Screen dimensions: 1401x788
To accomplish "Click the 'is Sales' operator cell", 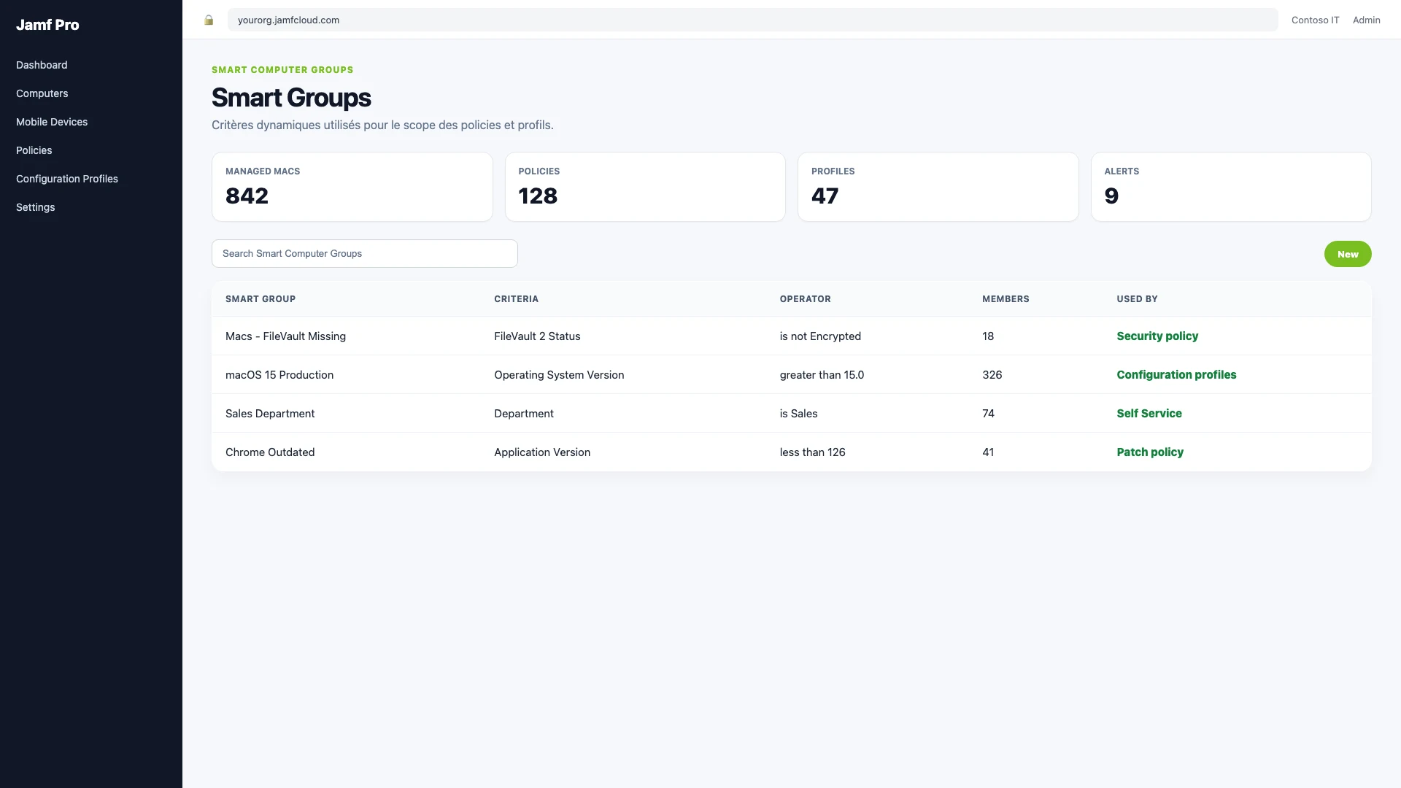I will tap(798, 414).
